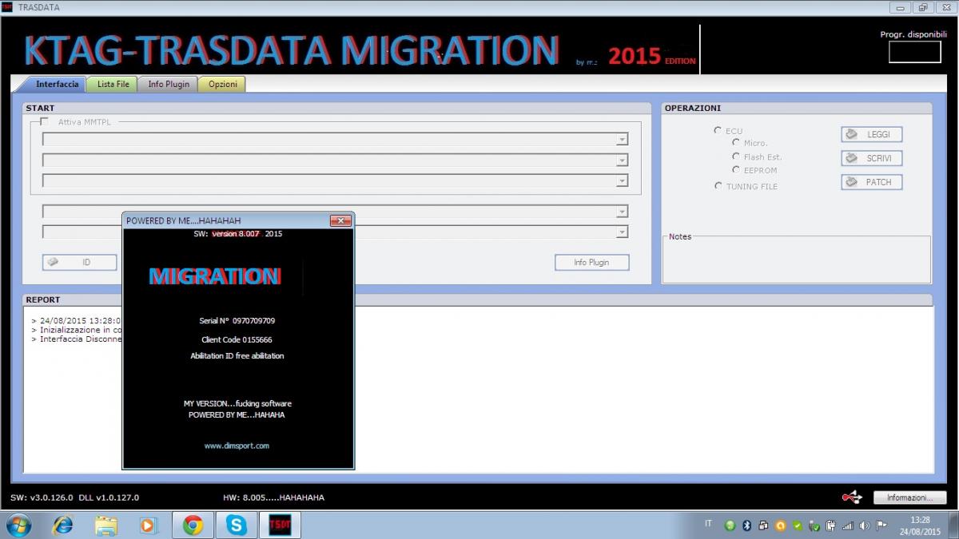Click the SCRIVI button
Image resolution: width=959 pixels, height=539 pixels.
871,158
